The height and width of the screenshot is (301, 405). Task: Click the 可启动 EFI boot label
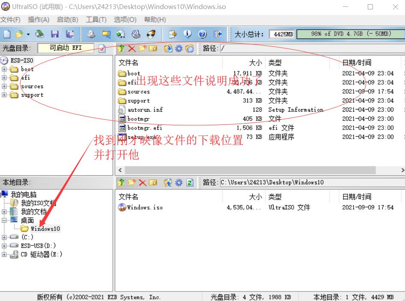[x=66, y=48]
